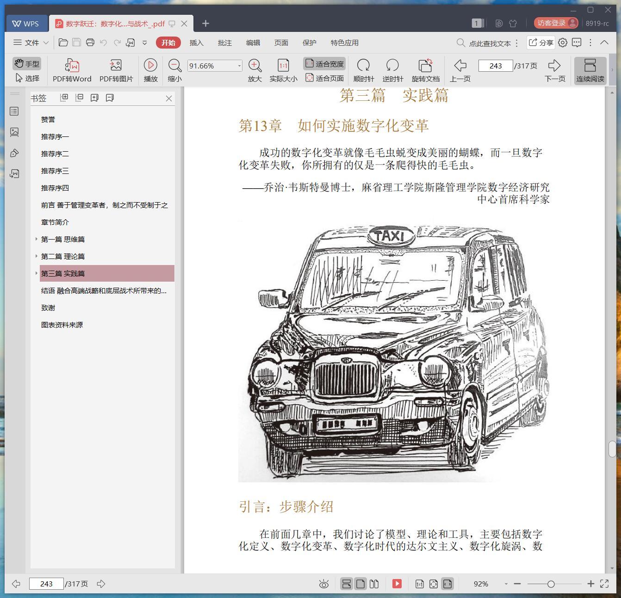Expand all bookmarks icon in 书签 panel

(x=64, y=98)
